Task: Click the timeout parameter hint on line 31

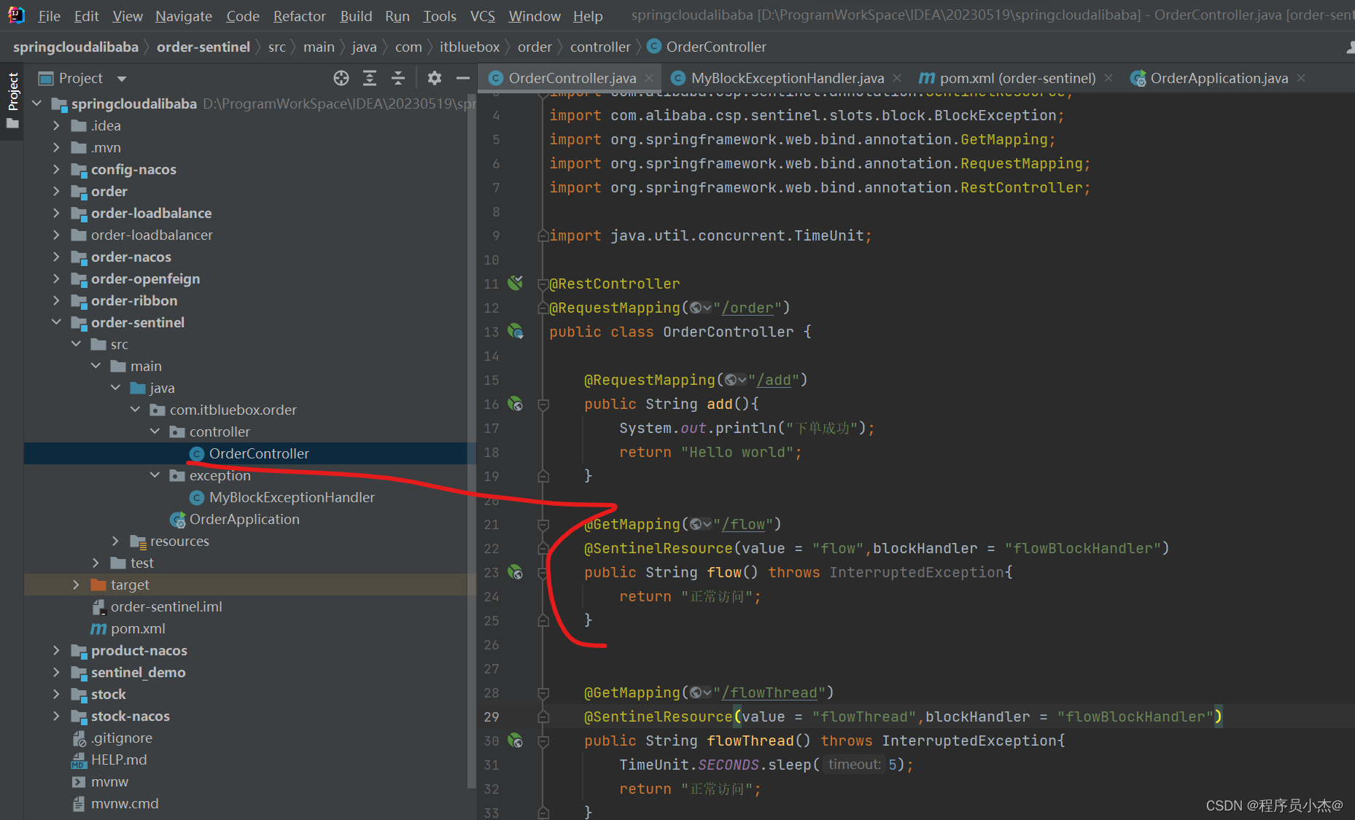Action: pos(854,764)
